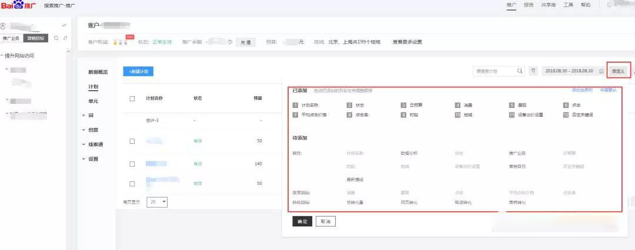Add the 总转化量 conversion column

(x=355, y=202)
